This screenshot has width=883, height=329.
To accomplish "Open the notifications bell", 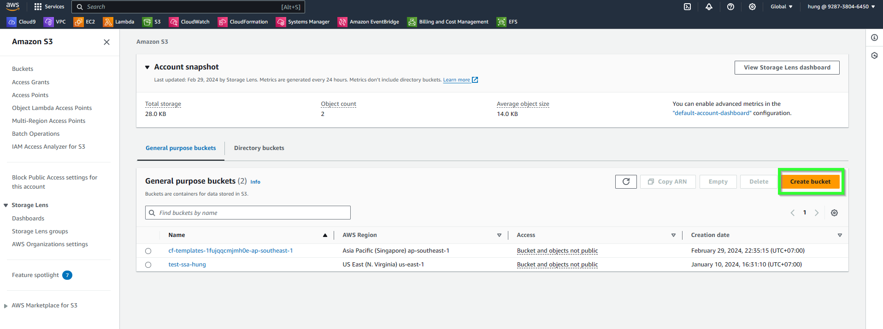I will [709, 7].
